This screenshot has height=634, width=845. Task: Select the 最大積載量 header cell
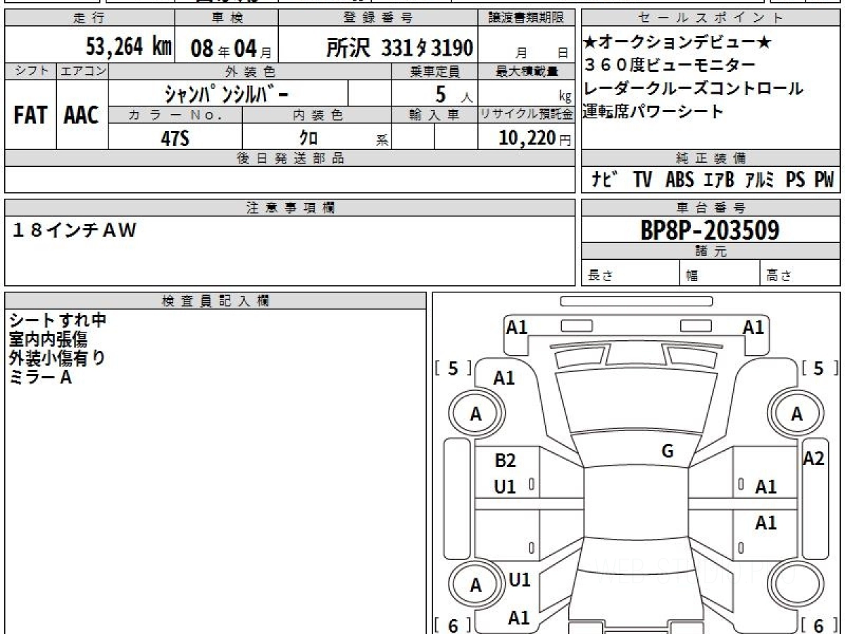[x=527, y=71]
